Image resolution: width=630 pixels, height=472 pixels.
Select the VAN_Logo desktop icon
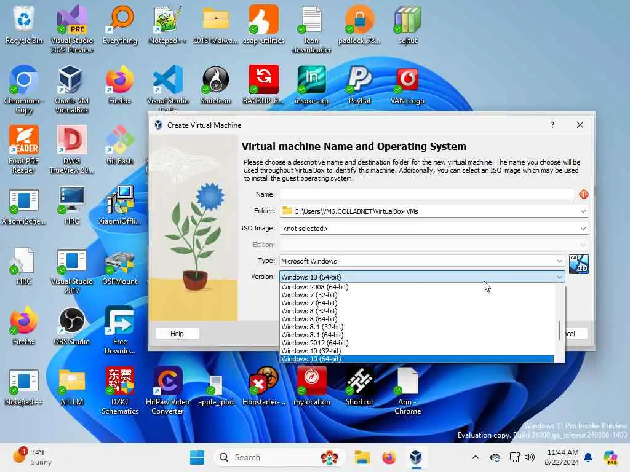coord(407,85)
